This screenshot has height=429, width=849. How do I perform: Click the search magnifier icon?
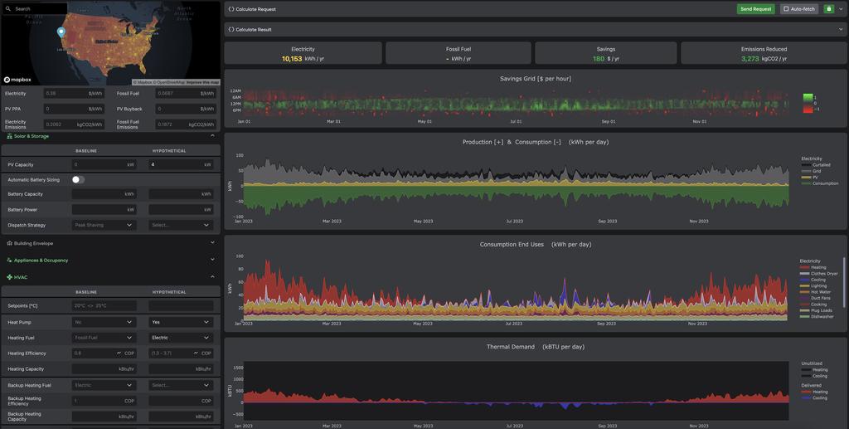pyautogui.click(x=8, y=8)
